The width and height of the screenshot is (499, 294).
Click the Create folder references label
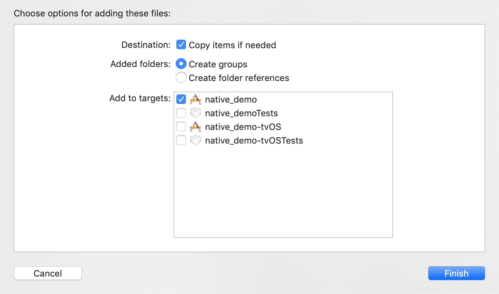(239, 78)
